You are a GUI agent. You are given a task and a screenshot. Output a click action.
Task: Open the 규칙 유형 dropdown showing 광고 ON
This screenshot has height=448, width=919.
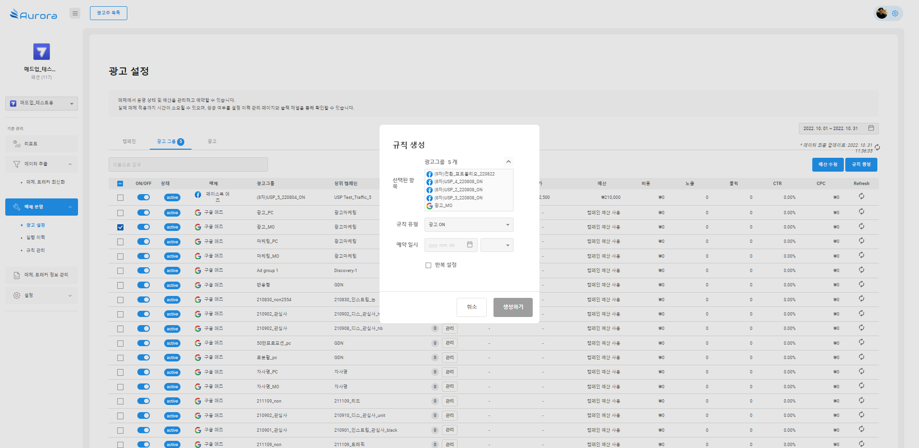coord(469,225)
